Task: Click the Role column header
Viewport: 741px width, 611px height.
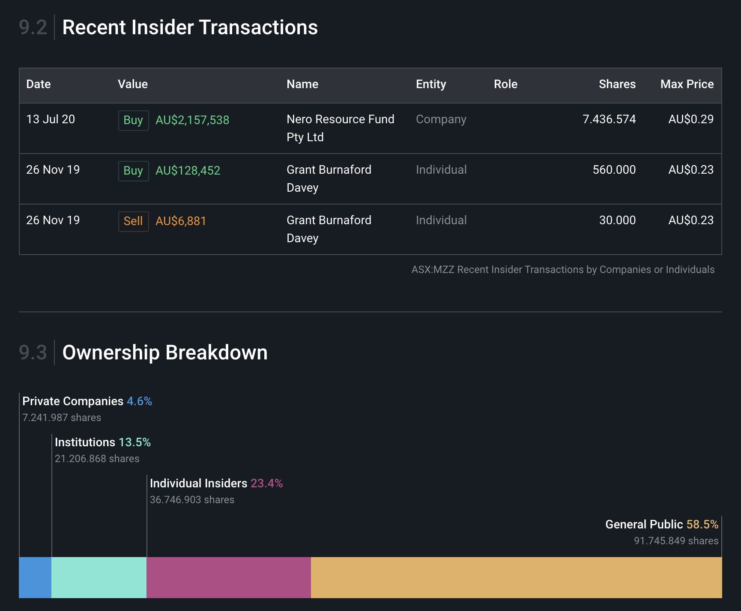Action: [505, 84]
